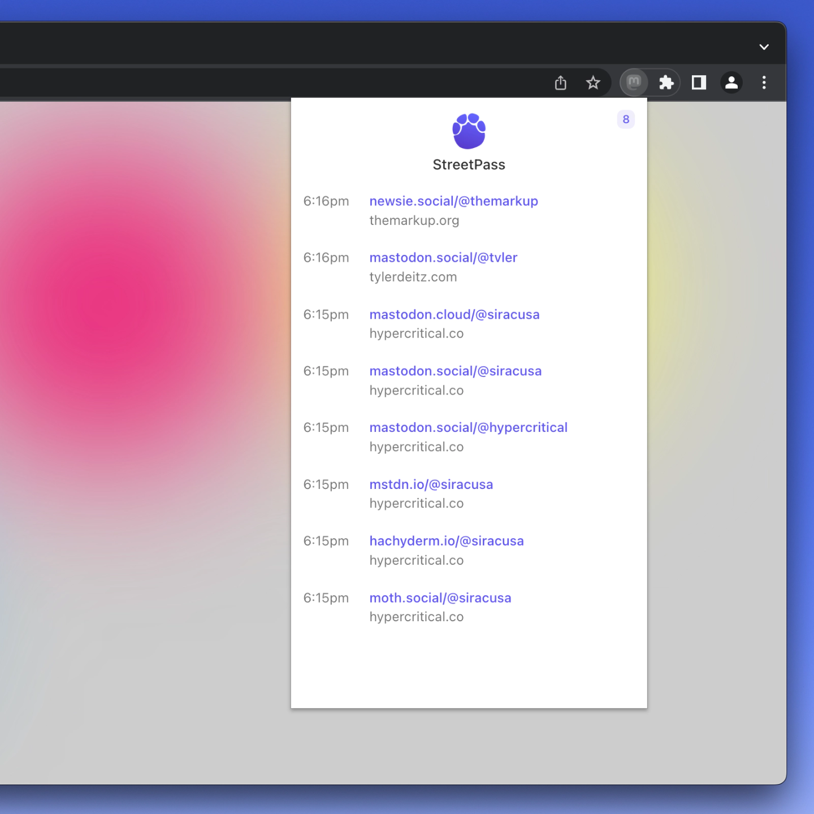Visit mastodon.cloud/@siracusa link
This screenshot has width=814, height=814.
coord(454,314)
